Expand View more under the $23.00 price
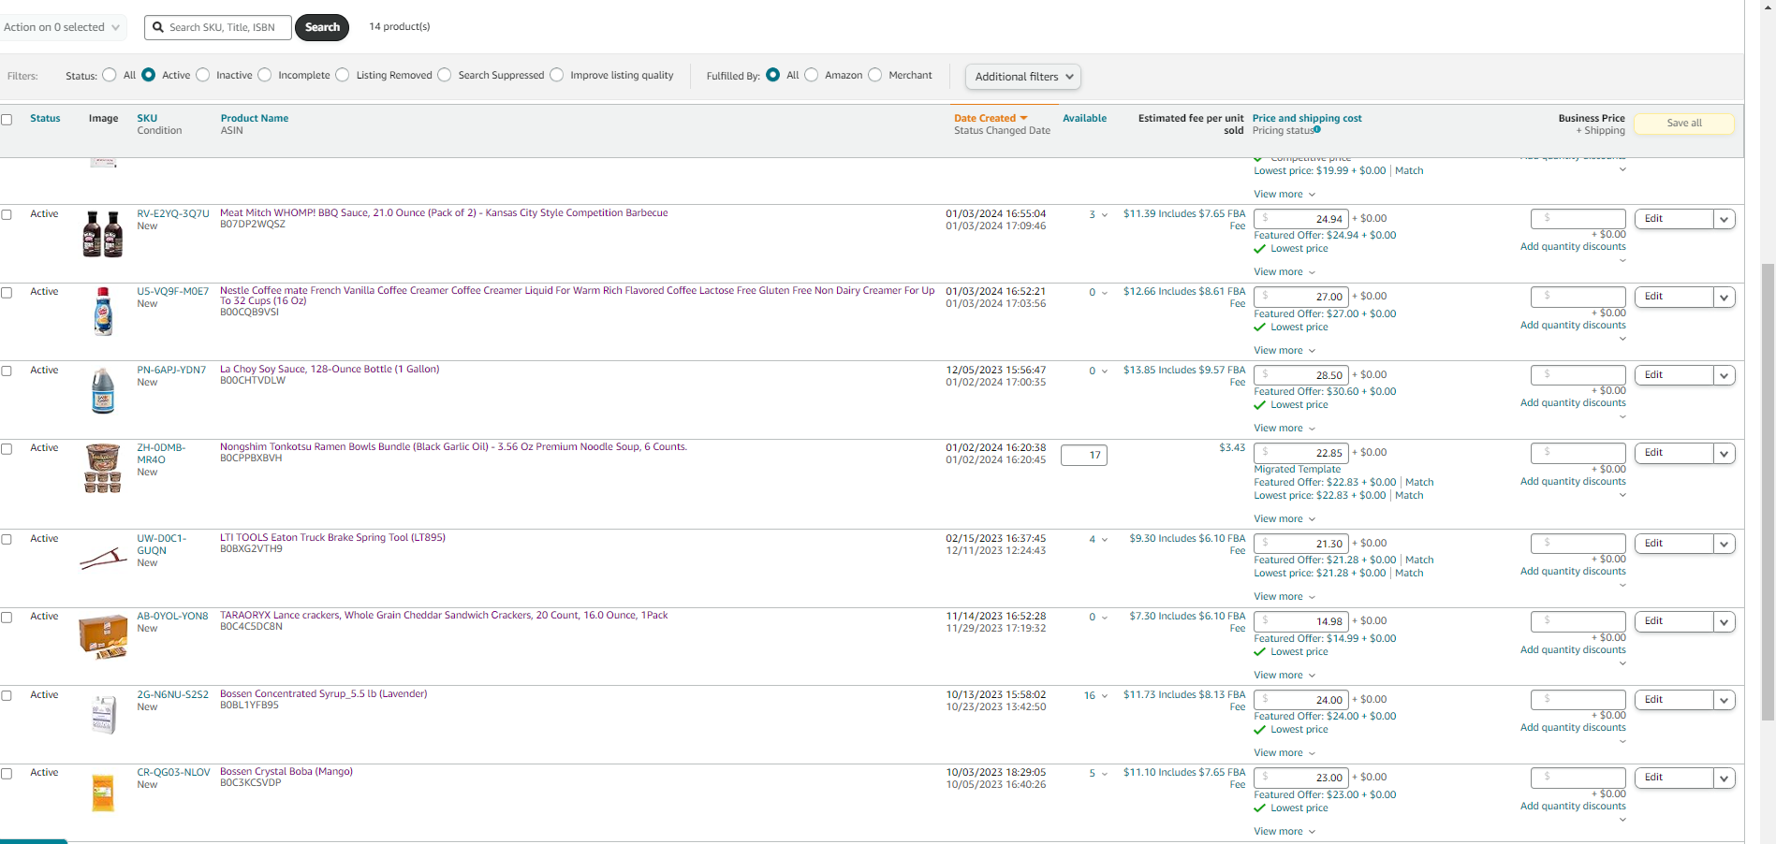 pyautogui.click(x=1284, y=832)
